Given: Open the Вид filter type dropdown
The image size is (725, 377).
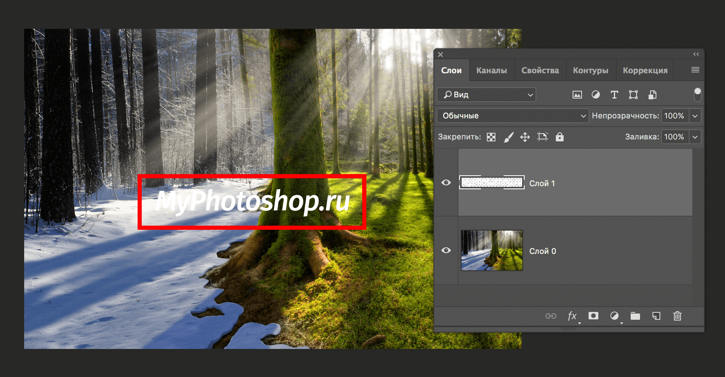Looking at the screenshot, I should tap(486, 95).
